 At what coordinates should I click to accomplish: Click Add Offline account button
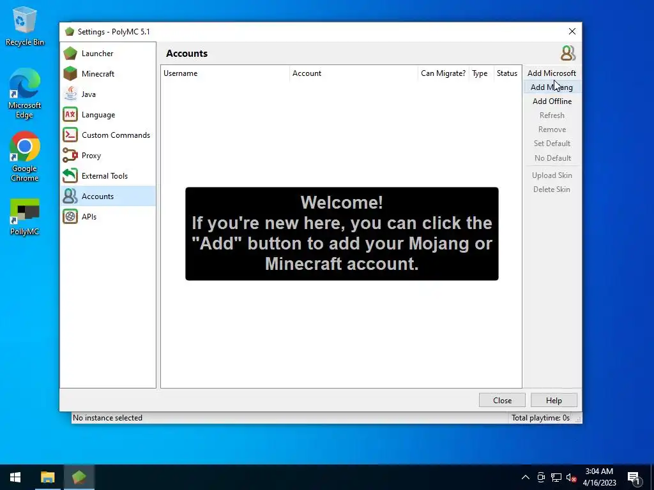(551, 101)
